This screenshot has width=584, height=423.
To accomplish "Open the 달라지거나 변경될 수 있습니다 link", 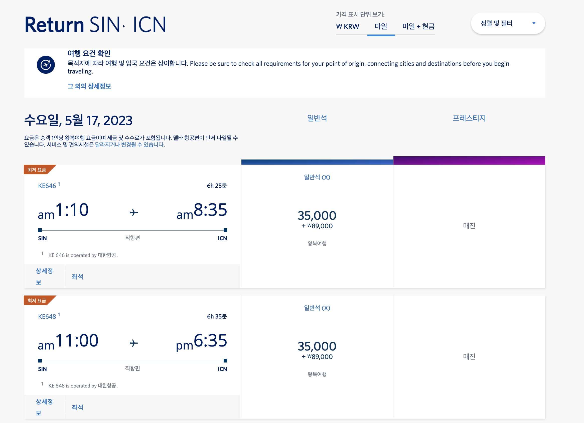I will pyautogui.click(x=130, y=145).
